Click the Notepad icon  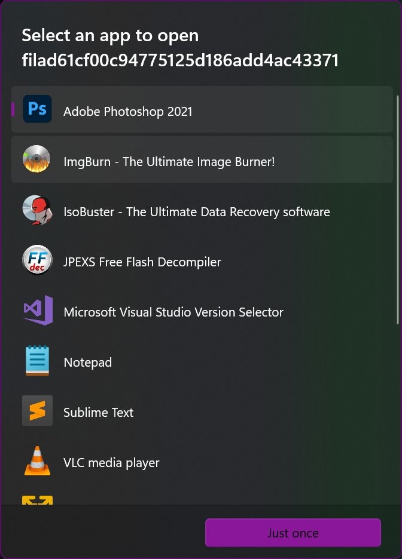(37, 360)
